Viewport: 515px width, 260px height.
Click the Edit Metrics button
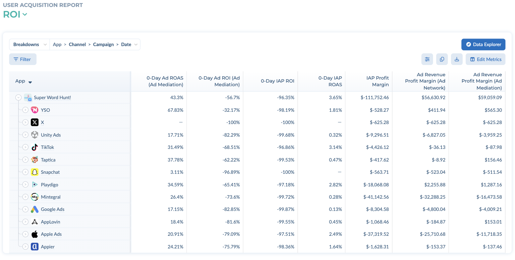point(486,59)
